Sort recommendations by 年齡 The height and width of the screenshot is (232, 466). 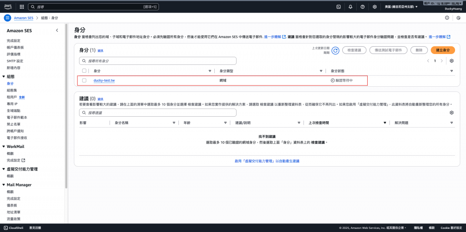(225, 123)
